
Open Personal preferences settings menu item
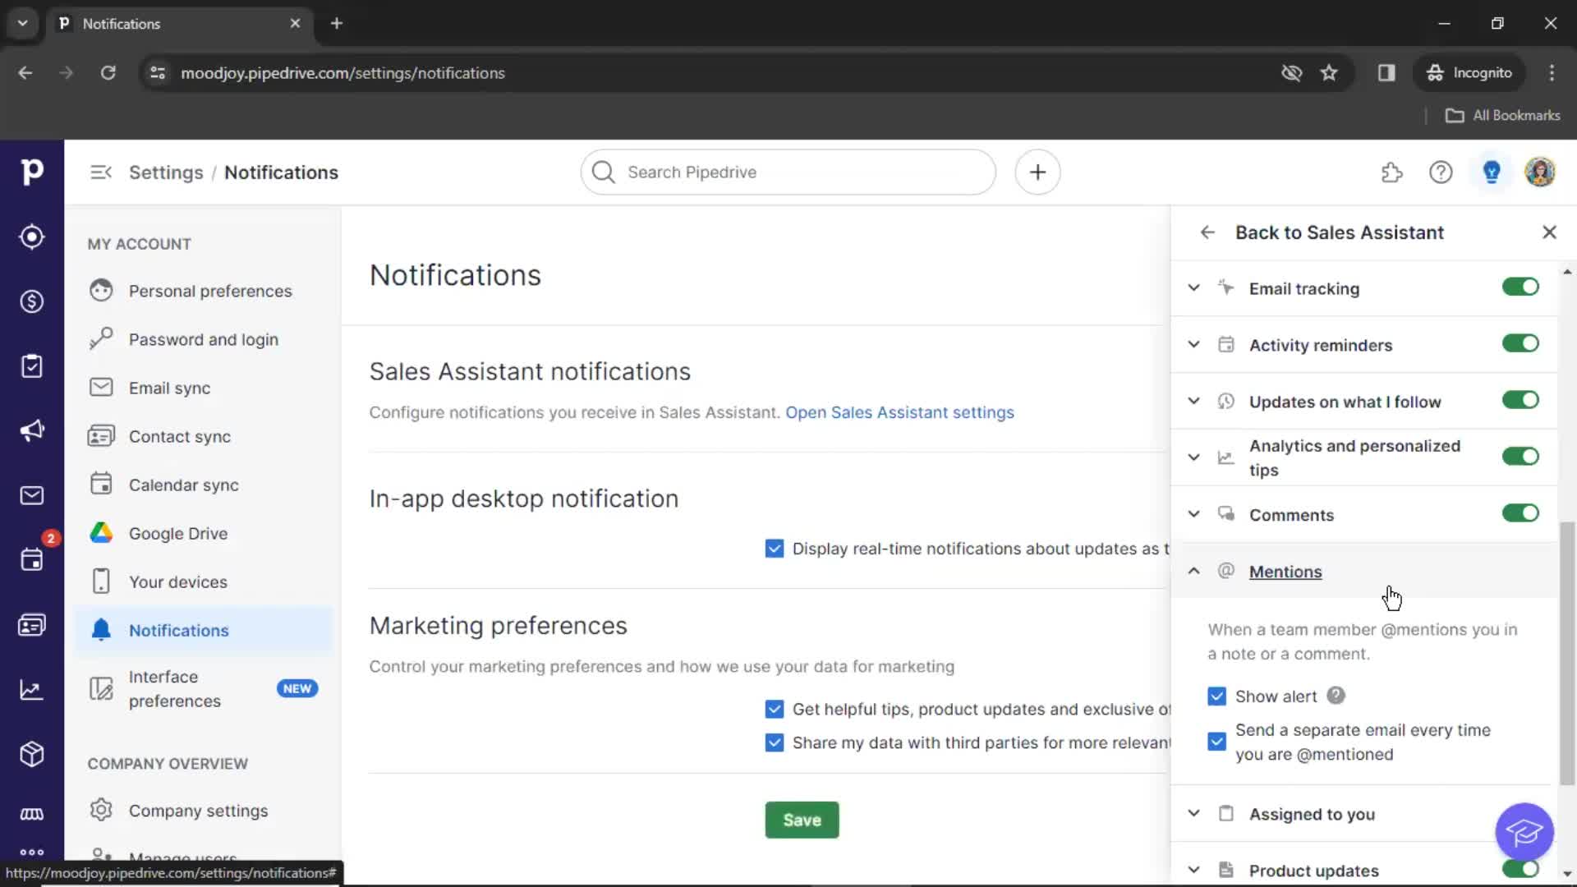pyautogui.click(x=210, y=290)
